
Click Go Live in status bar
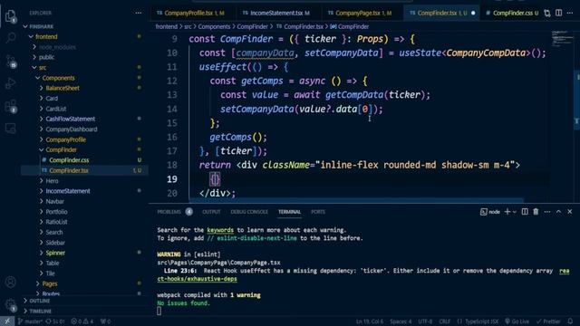point(517,321)
